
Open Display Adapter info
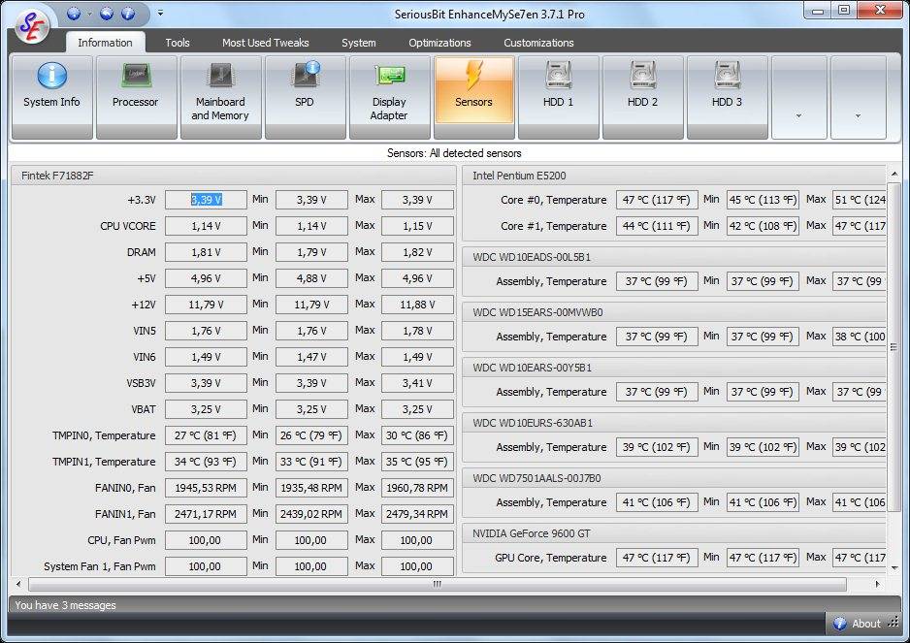(x=389, y=97)
